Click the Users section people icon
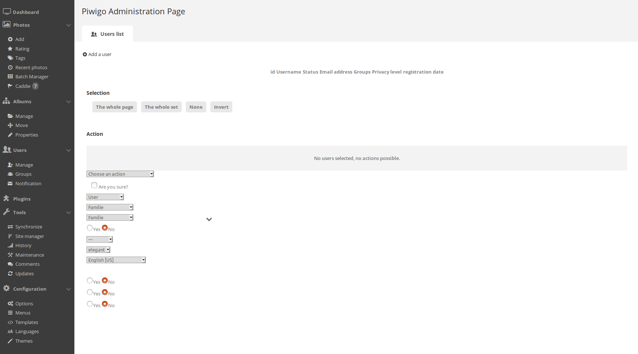The height and width of the screenshot is (354, 638). [x=7, y=150]
